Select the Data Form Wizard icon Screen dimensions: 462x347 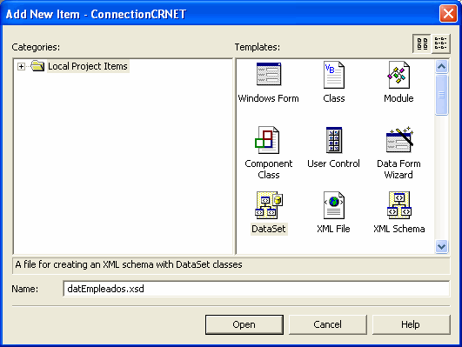[399, 140]
